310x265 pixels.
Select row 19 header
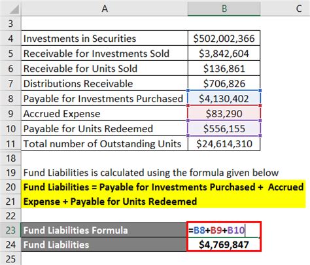[x=10, y=173]
